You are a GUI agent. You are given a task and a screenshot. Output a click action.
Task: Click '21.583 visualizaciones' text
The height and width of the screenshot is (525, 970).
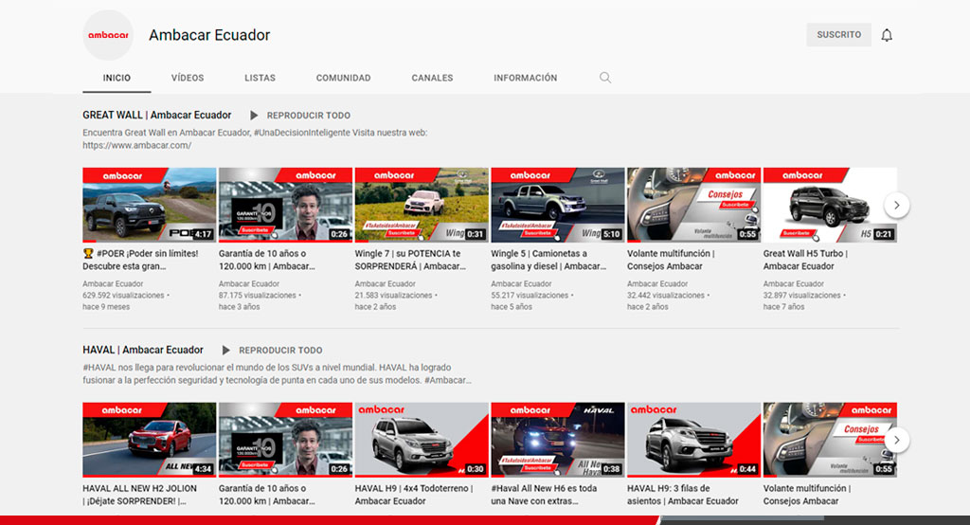(x=393, y=296)
